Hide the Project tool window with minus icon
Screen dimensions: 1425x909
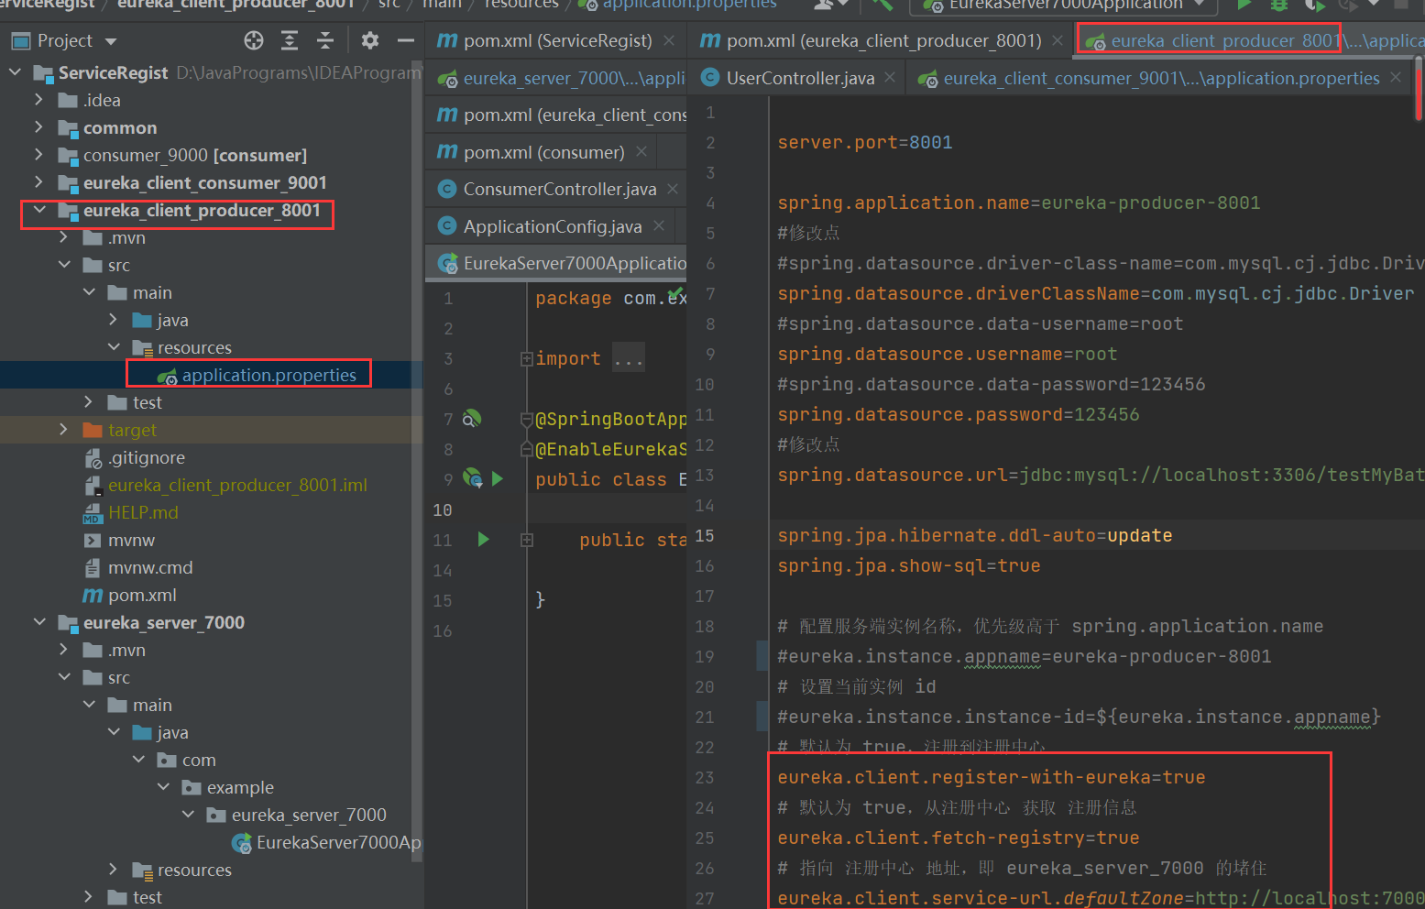point(405,40)
